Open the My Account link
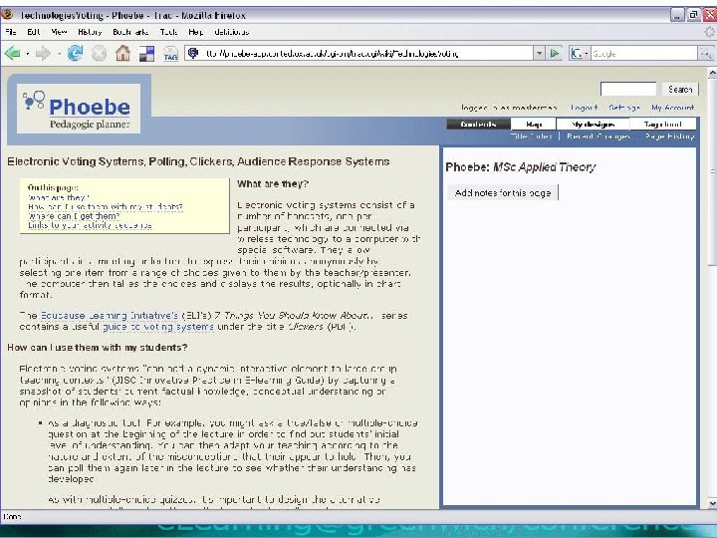Image resolution: width=717 pixels, height=538 pixels. [673, 108]
